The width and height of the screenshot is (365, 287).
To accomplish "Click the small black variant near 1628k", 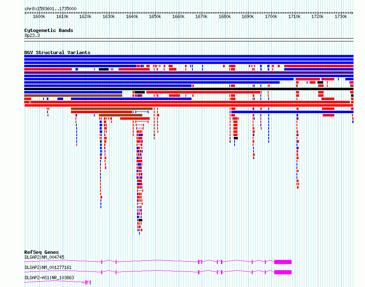I will pos(104,69).
